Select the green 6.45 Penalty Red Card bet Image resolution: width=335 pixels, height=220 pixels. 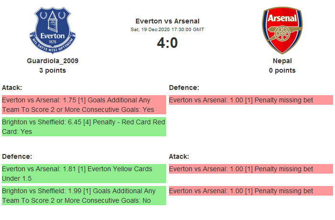pyautogui.click(x=84, y=127)
